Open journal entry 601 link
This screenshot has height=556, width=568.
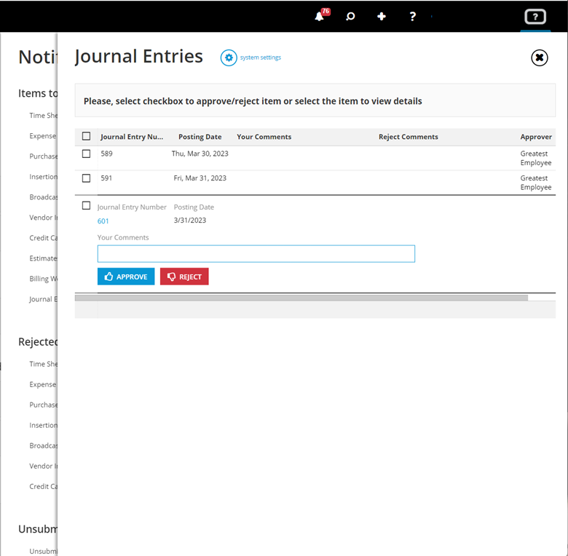103,221
